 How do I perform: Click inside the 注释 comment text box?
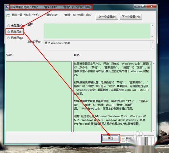pyautogui.click(x=97, y=31)
